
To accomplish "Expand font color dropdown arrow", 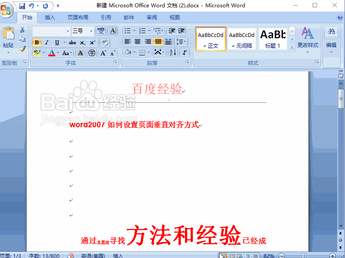I will [x=58, y=53].
